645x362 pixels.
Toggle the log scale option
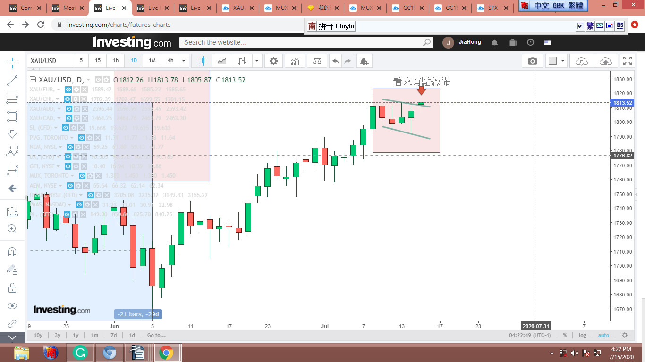(x=583, y=335)
